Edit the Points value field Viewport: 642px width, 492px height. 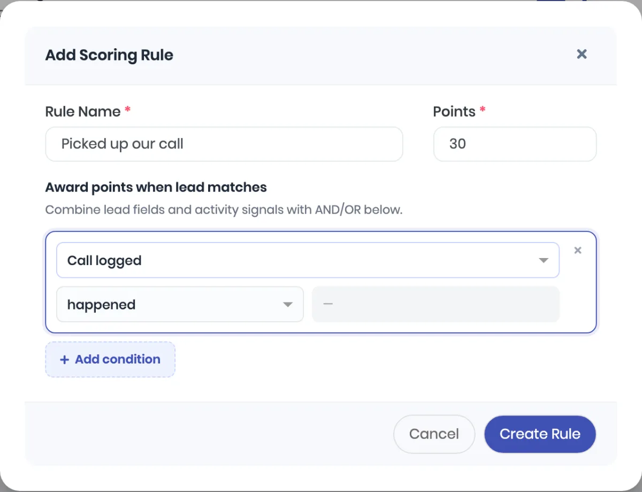515,144
